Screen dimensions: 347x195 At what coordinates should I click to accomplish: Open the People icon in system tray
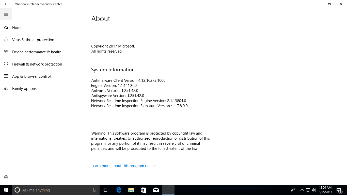(x=293, y=190)
